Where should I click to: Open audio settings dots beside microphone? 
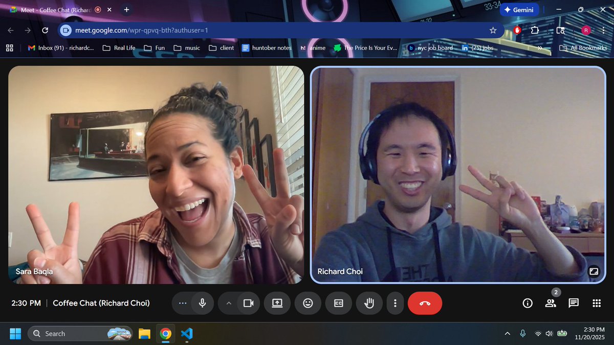183,303
